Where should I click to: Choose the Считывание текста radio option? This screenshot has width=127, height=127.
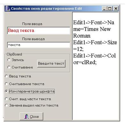click(x=6, y=84)
